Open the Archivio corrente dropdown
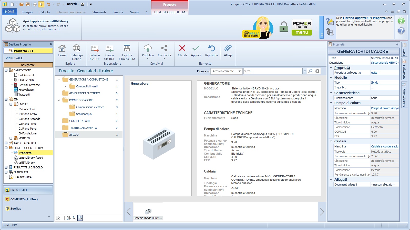Viewport: 410px width, 230px height. [227, 71]
